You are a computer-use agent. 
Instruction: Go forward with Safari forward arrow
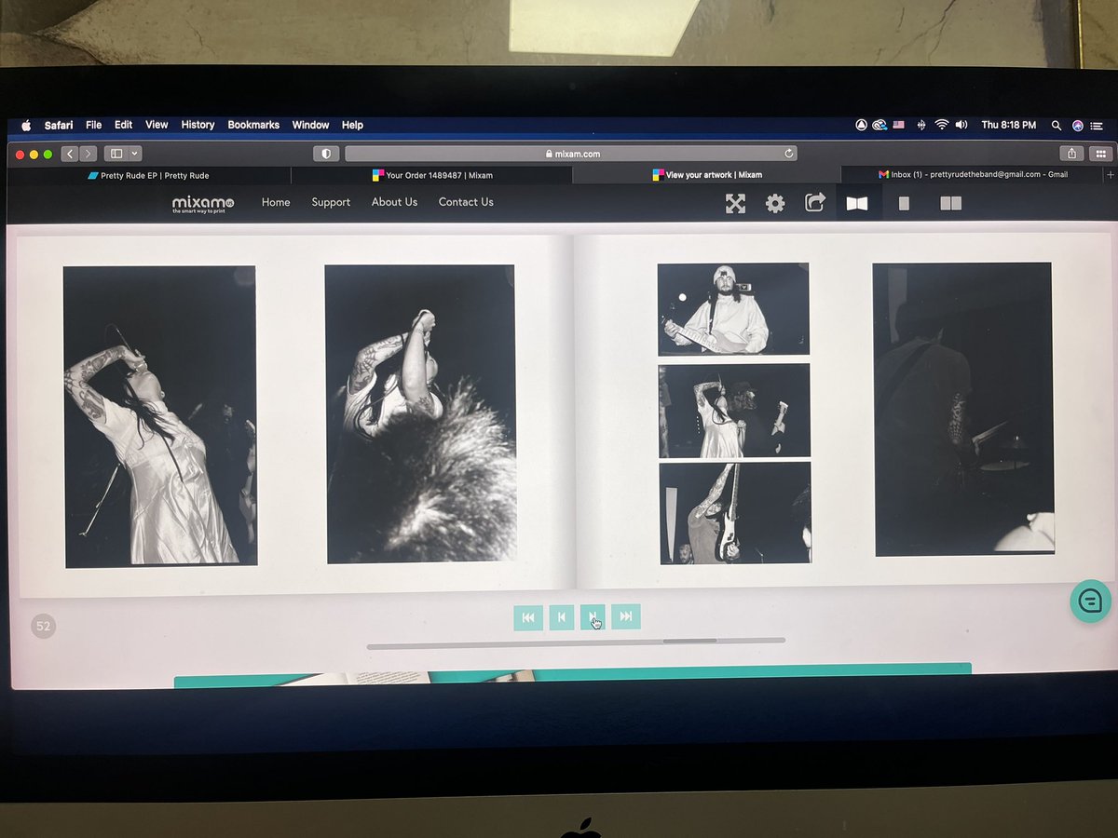pos(88,154)
